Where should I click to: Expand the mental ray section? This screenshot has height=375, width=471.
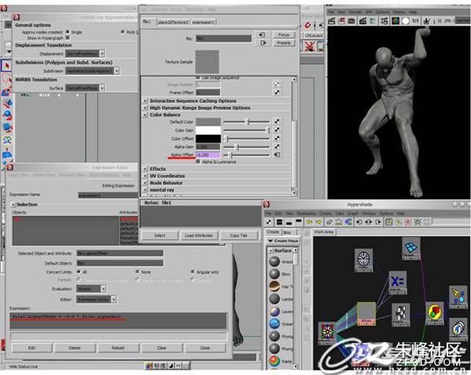coord(145,190)
